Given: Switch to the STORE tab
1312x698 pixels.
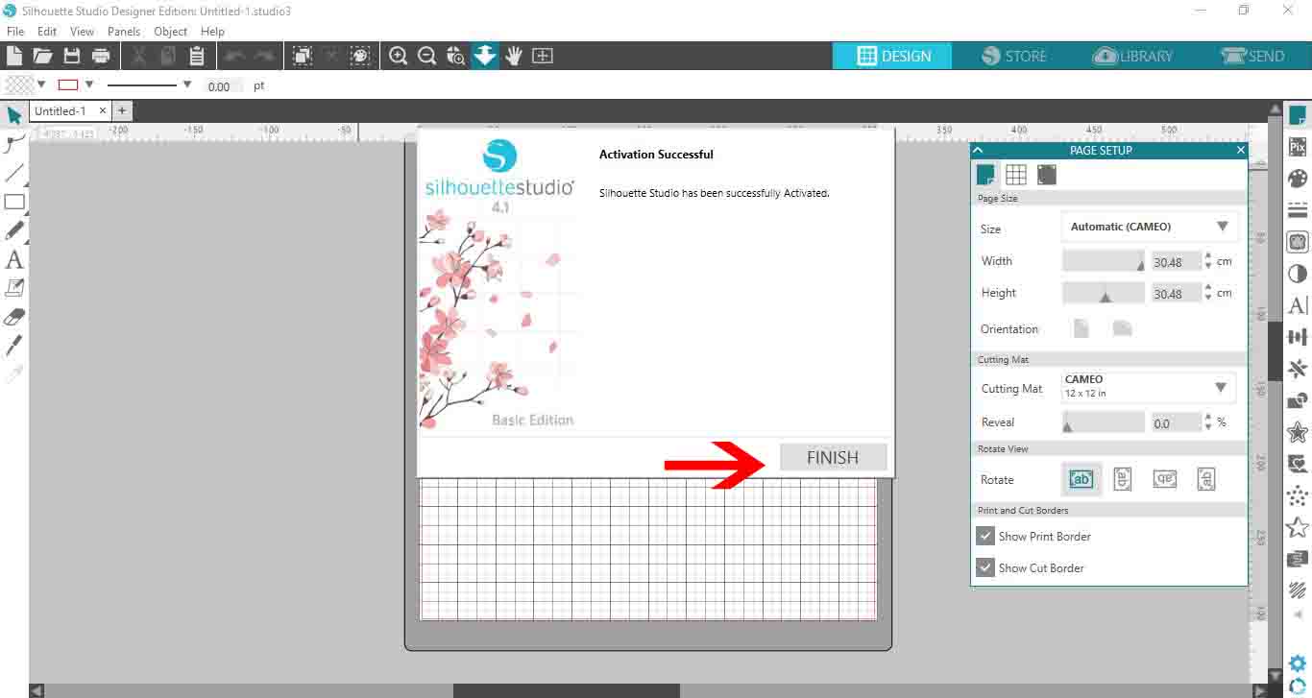Looking at the screenshot, I should pyautogui.click(x=1013, y=56).
